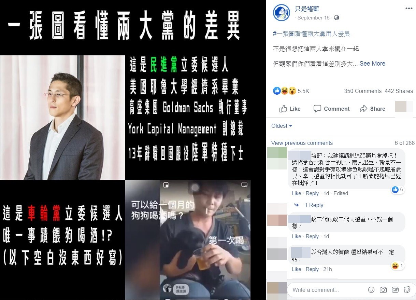Post a sticker in the comment
Screen dimensions: 416x300
(x=407, y=290)
